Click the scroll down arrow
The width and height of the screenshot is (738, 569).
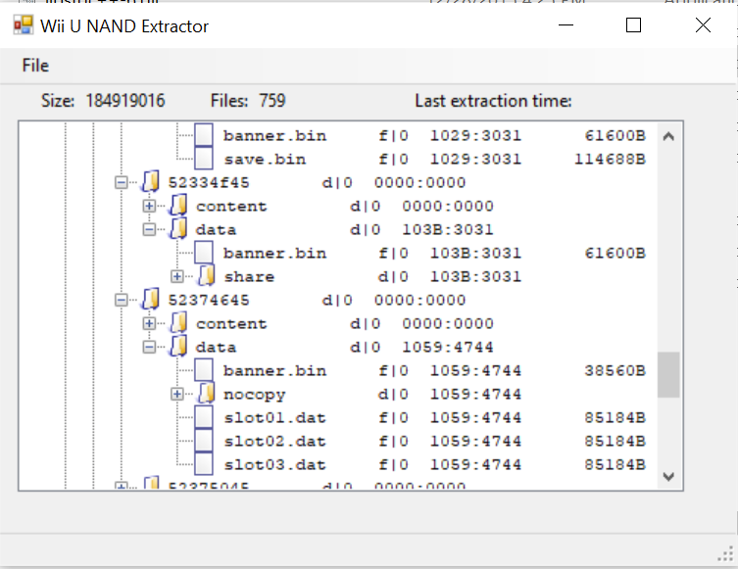668,476
